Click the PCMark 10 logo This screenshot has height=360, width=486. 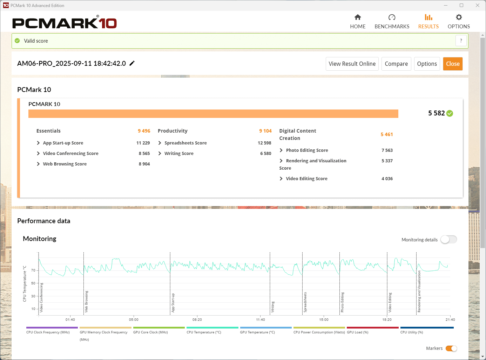(65, 23)
